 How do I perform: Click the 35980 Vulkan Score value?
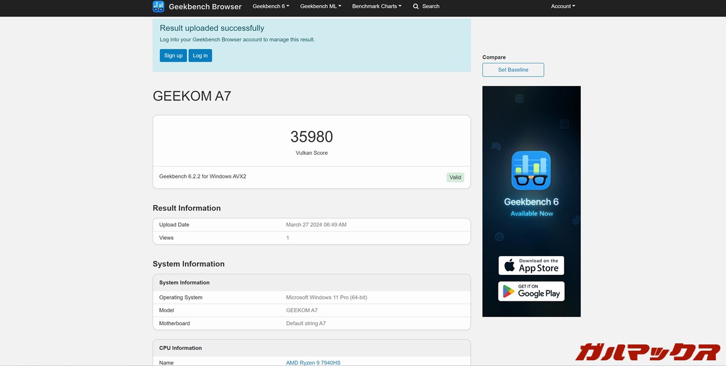click(311, 137)
